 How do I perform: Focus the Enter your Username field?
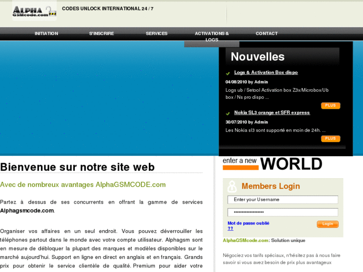[x=283, y=200]
